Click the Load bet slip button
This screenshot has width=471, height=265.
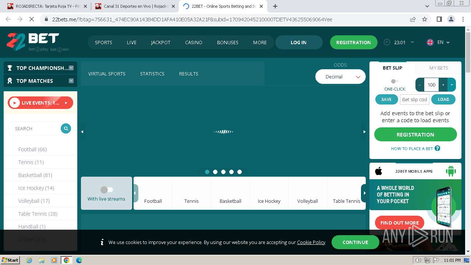(x=443, y=99)
